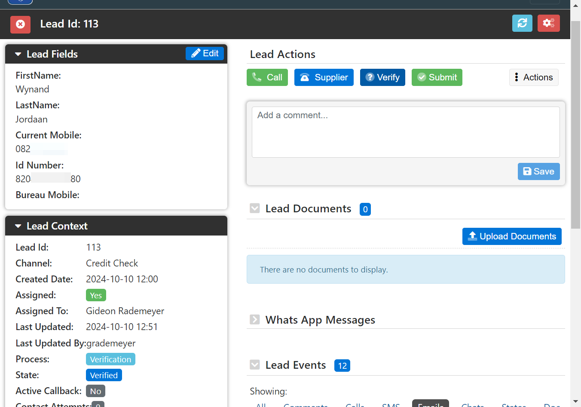581x407 pixels.
Task: Click the green Yes assigned badge
Action: point(96,295)
